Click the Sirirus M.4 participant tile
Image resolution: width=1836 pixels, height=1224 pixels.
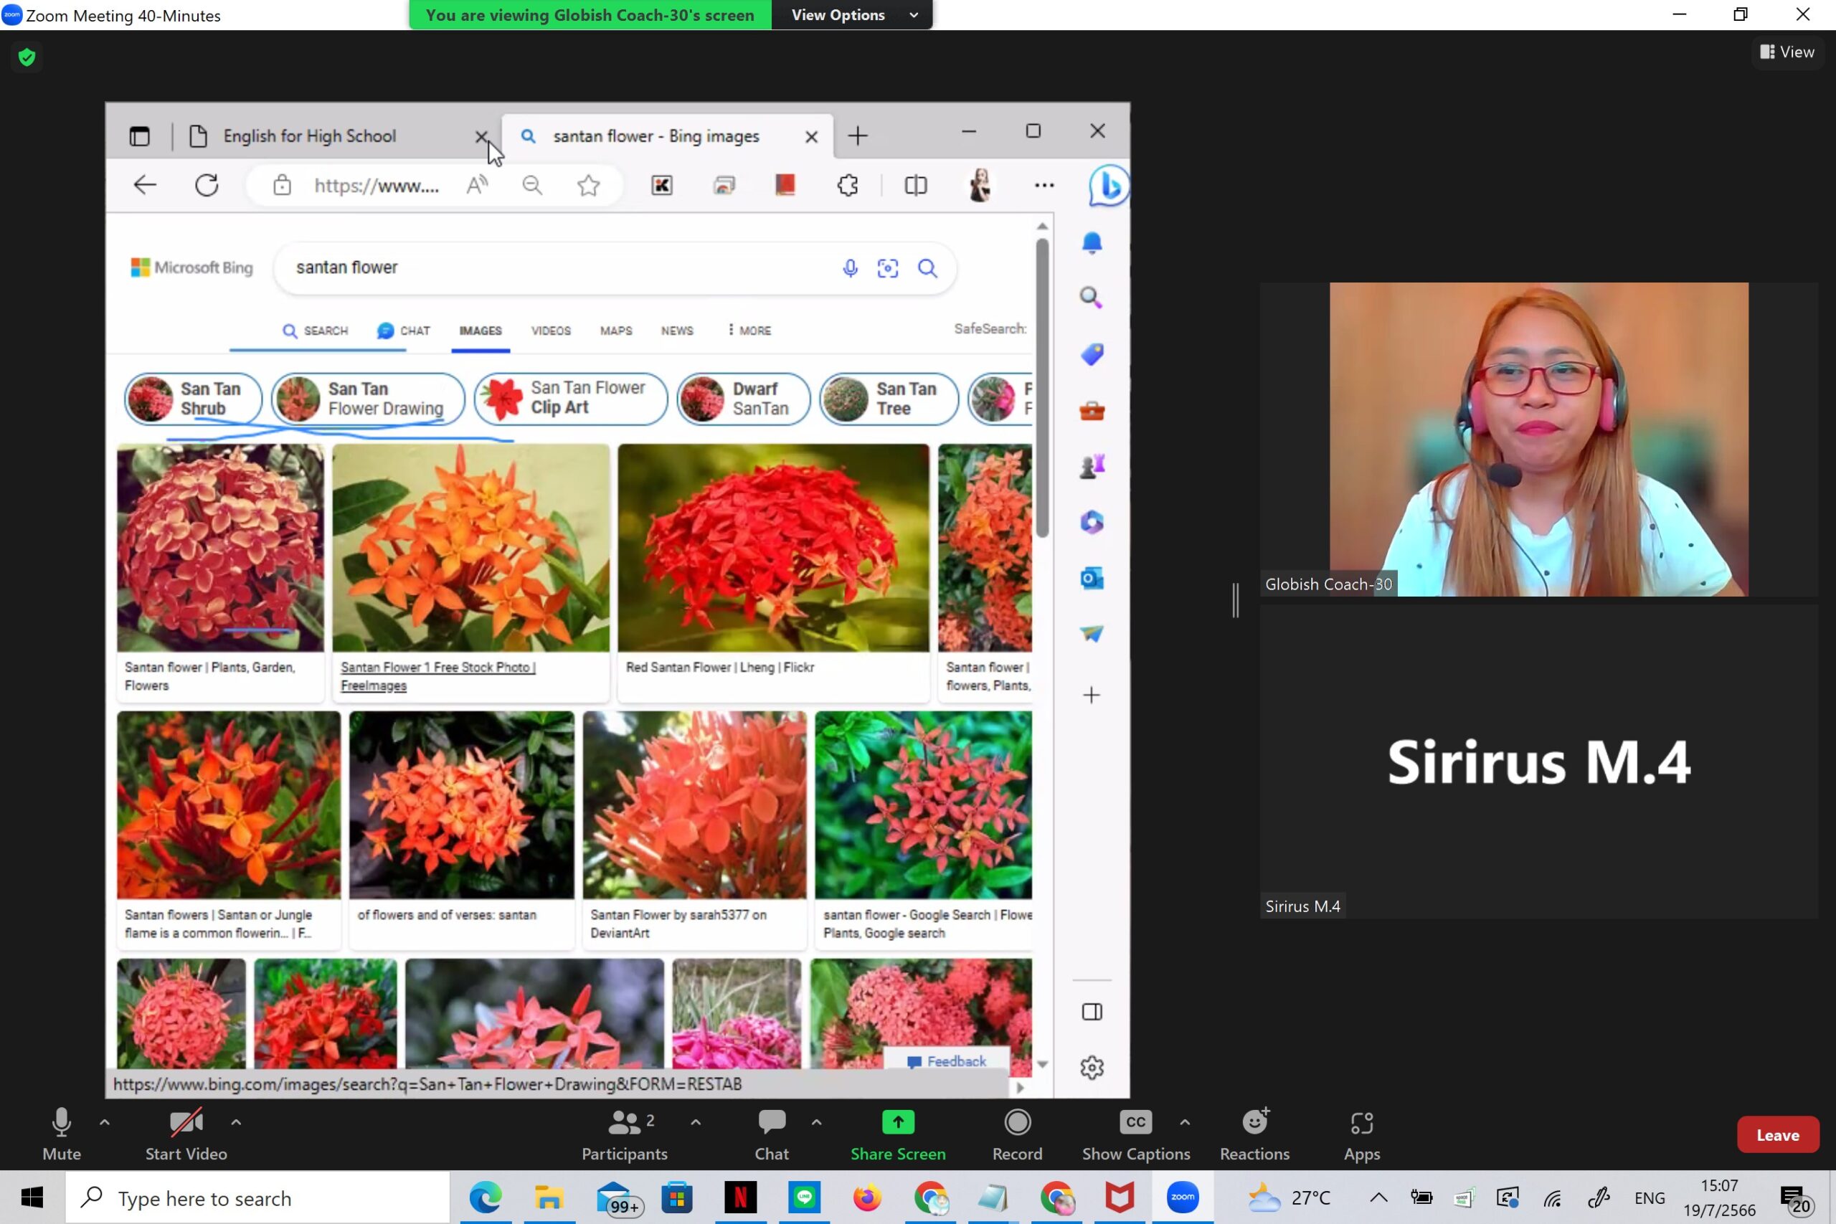1538,761
